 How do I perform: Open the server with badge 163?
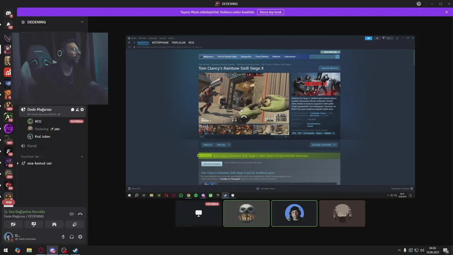pyautogui.click(x=8, y=106)
